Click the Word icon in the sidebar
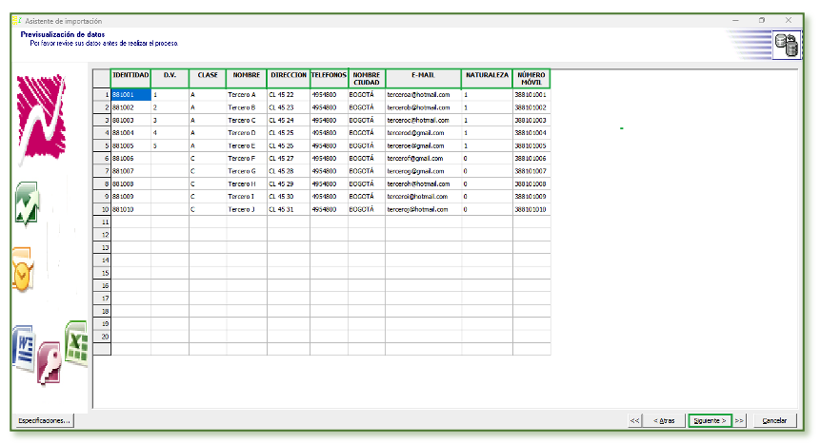This screenshot has height=444, width=821. [23, 349]
